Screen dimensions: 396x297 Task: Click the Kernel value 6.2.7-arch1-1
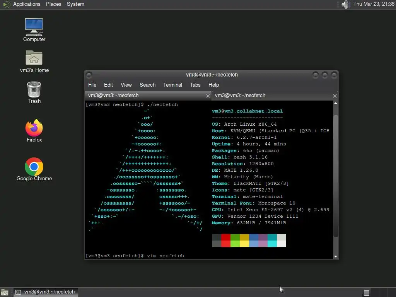[257, 137]
